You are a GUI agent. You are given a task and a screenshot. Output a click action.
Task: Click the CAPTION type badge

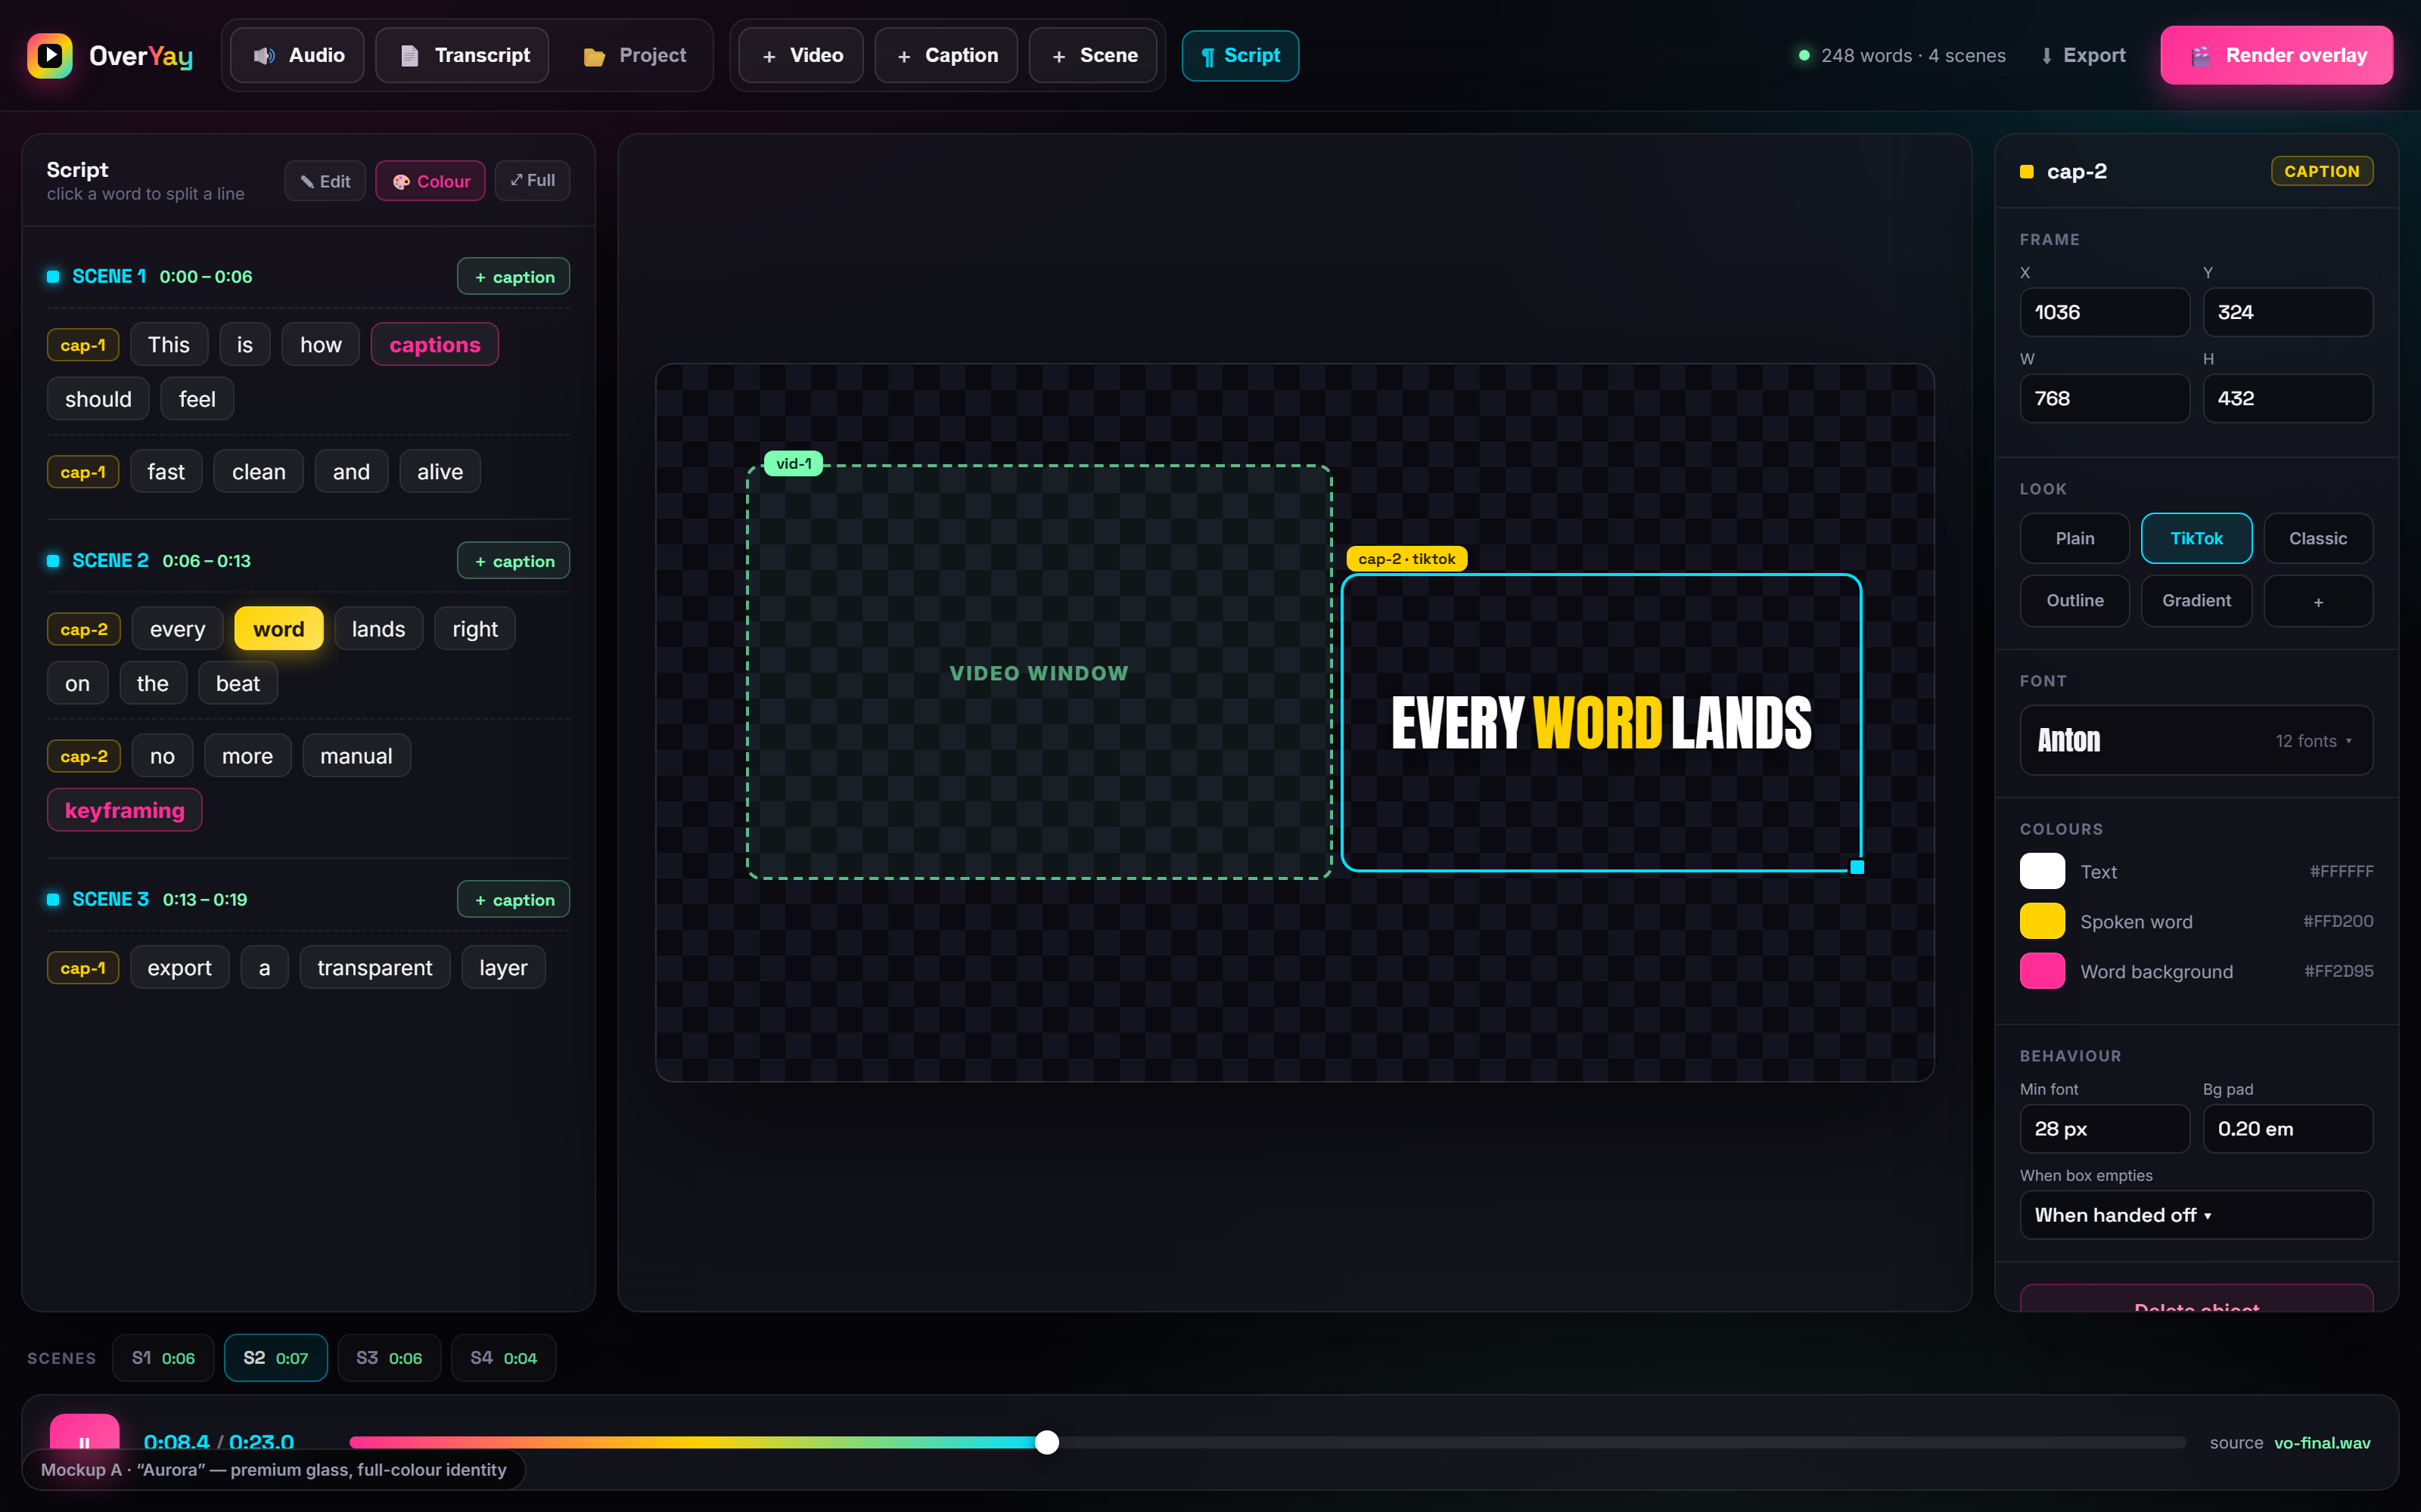pyautogui.click(x=2321, y=171)
